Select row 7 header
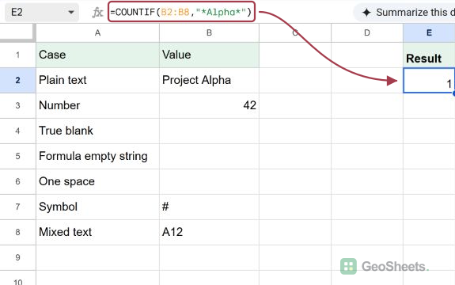455x285 pixels. tap(17, 207)
